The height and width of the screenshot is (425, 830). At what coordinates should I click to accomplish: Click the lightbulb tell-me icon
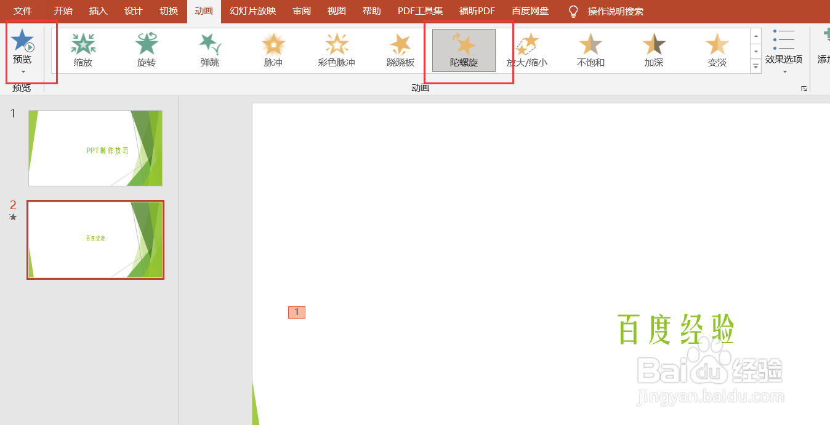[574, 11]
